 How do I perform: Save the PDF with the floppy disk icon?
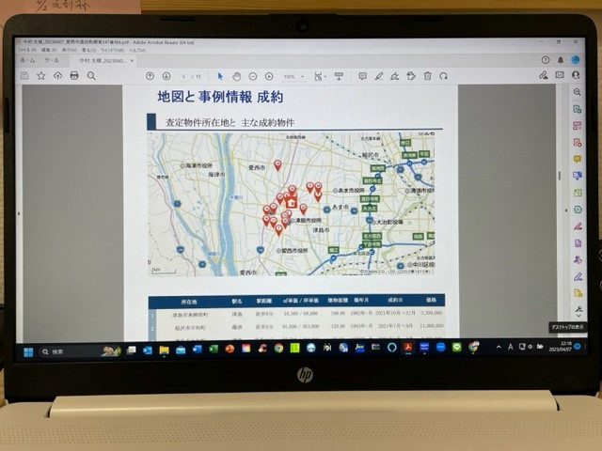point(24,75)
